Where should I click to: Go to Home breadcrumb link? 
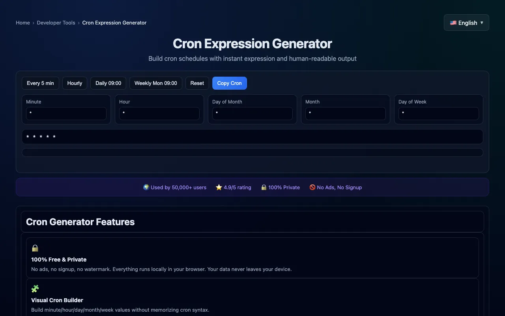click(23, 23)
